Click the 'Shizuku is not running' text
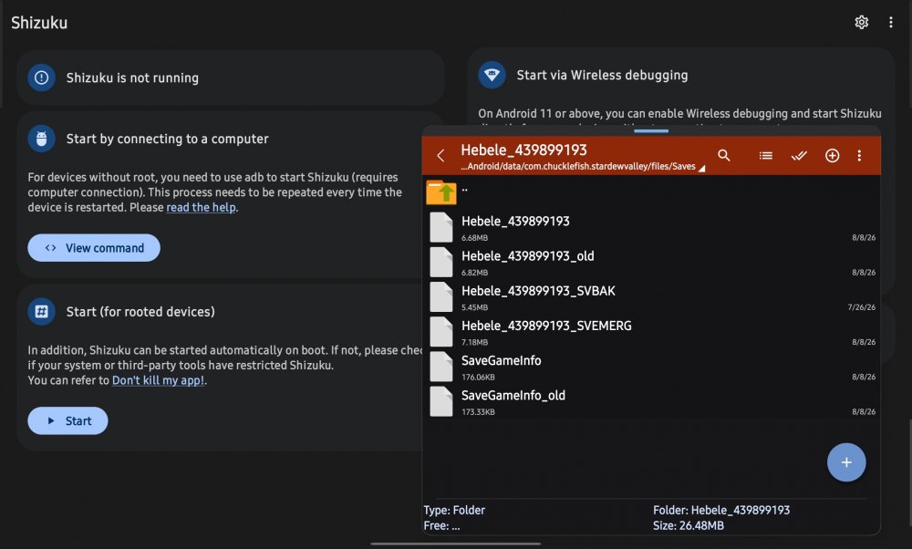This screenshot has height=549, width=912. point(132,78)
